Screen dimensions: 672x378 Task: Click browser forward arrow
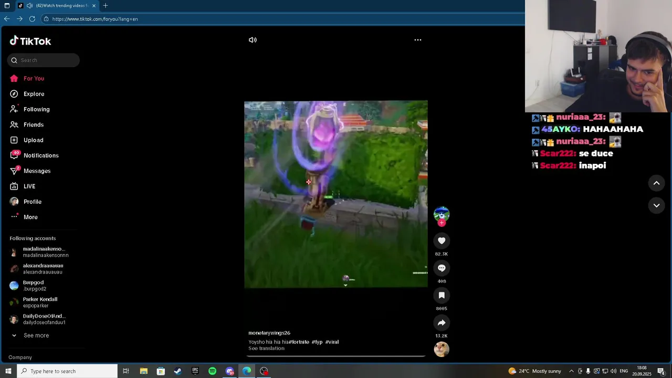tap(19, 19)
